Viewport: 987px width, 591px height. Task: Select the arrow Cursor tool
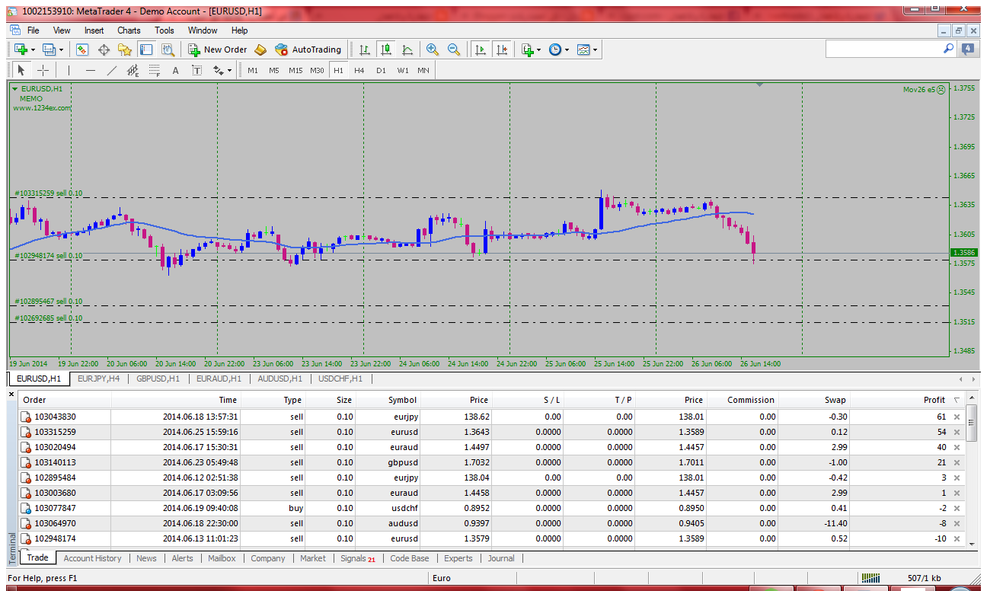click(21, 70)
